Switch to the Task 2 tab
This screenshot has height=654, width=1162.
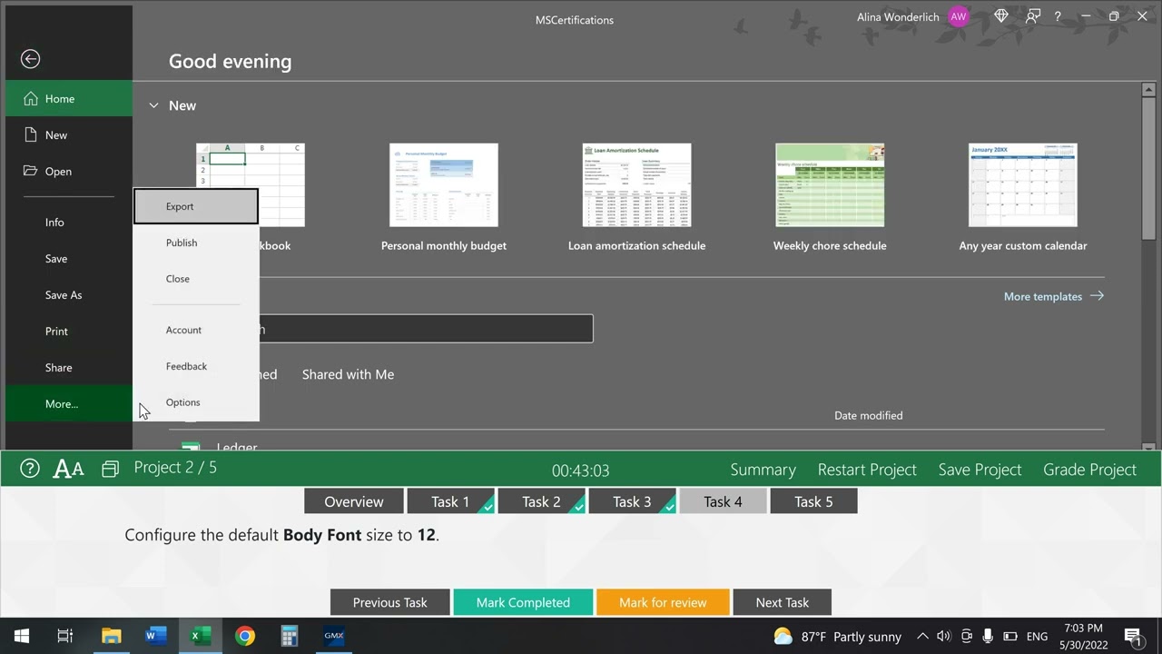(541, 501)
